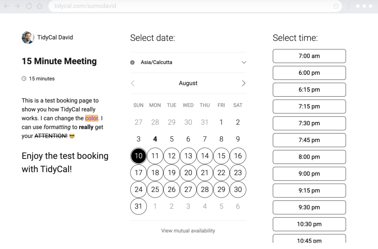The width and height of the screenshot is (378, 249).
Task: Click the highlighted word color
Action: pos(92,118)
